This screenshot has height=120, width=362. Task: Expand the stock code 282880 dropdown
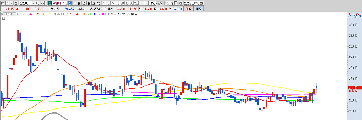click(x=34, y=3)
